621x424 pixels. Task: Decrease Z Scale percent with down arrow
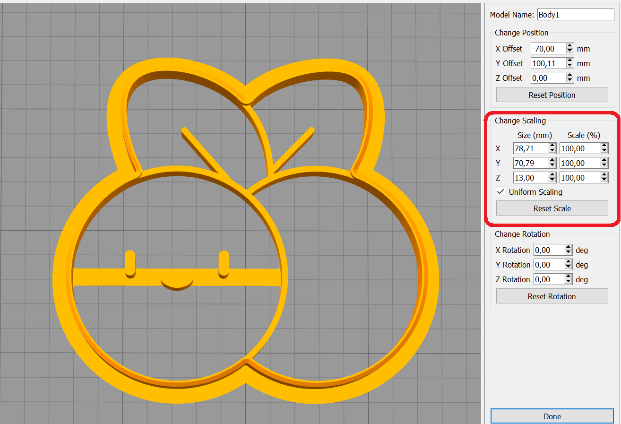[x=604, y=180]
